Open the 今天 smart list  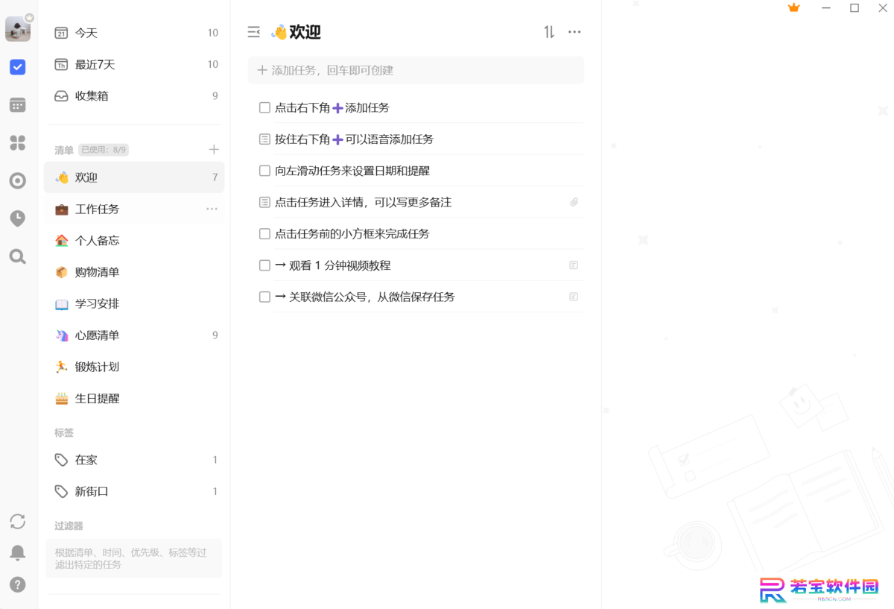[x=134, y=33]
